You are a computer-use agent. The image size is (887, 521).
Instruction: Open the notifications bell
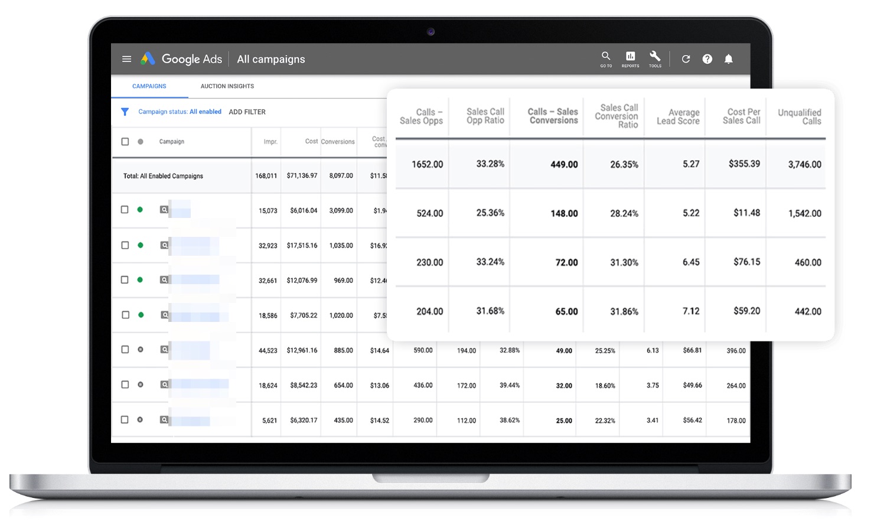pos(729,59)
